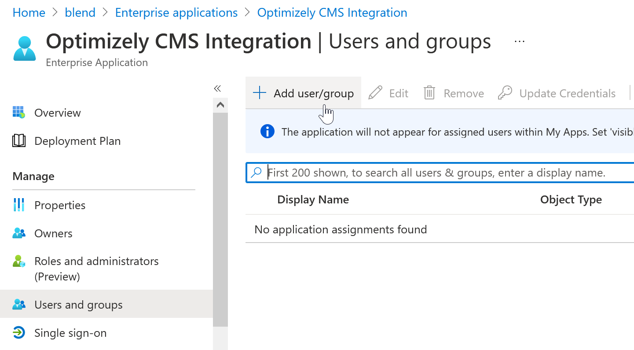The height and width of the screenshot is (350, 634).
Task: Click the Single sign-on arrow icon
Action: click(19, 333)
